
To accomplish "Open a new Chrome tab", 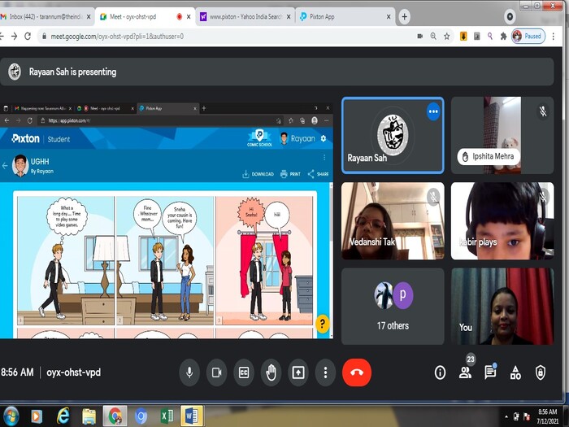I will (404, 17).
